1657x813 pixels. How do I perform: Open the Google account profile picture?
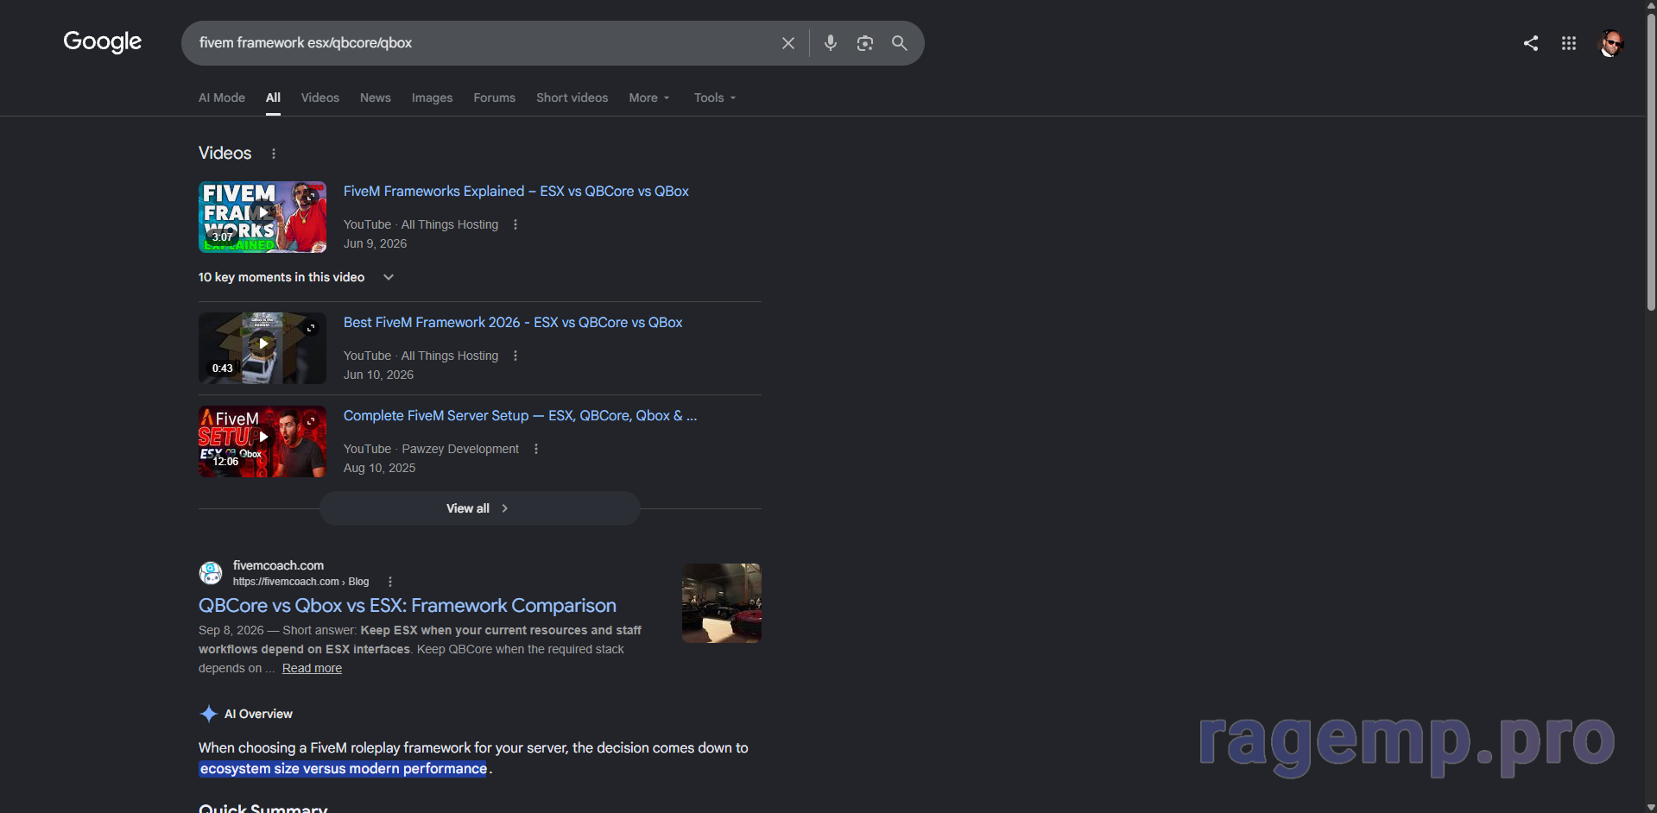(1611, 43)
